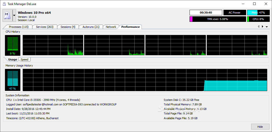Click the Hide button

pyautogui.click(x=260, y=127)
